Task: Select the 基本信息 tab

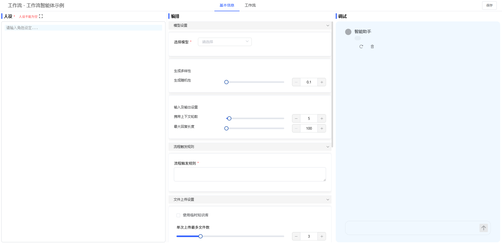Action: click(x=227, y=5)
